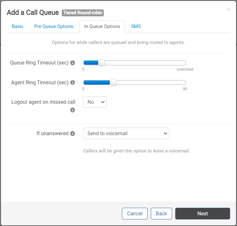237x226 pixels.
Task: Click the Queue Ring Timeout slider handle
Action: 102,63
